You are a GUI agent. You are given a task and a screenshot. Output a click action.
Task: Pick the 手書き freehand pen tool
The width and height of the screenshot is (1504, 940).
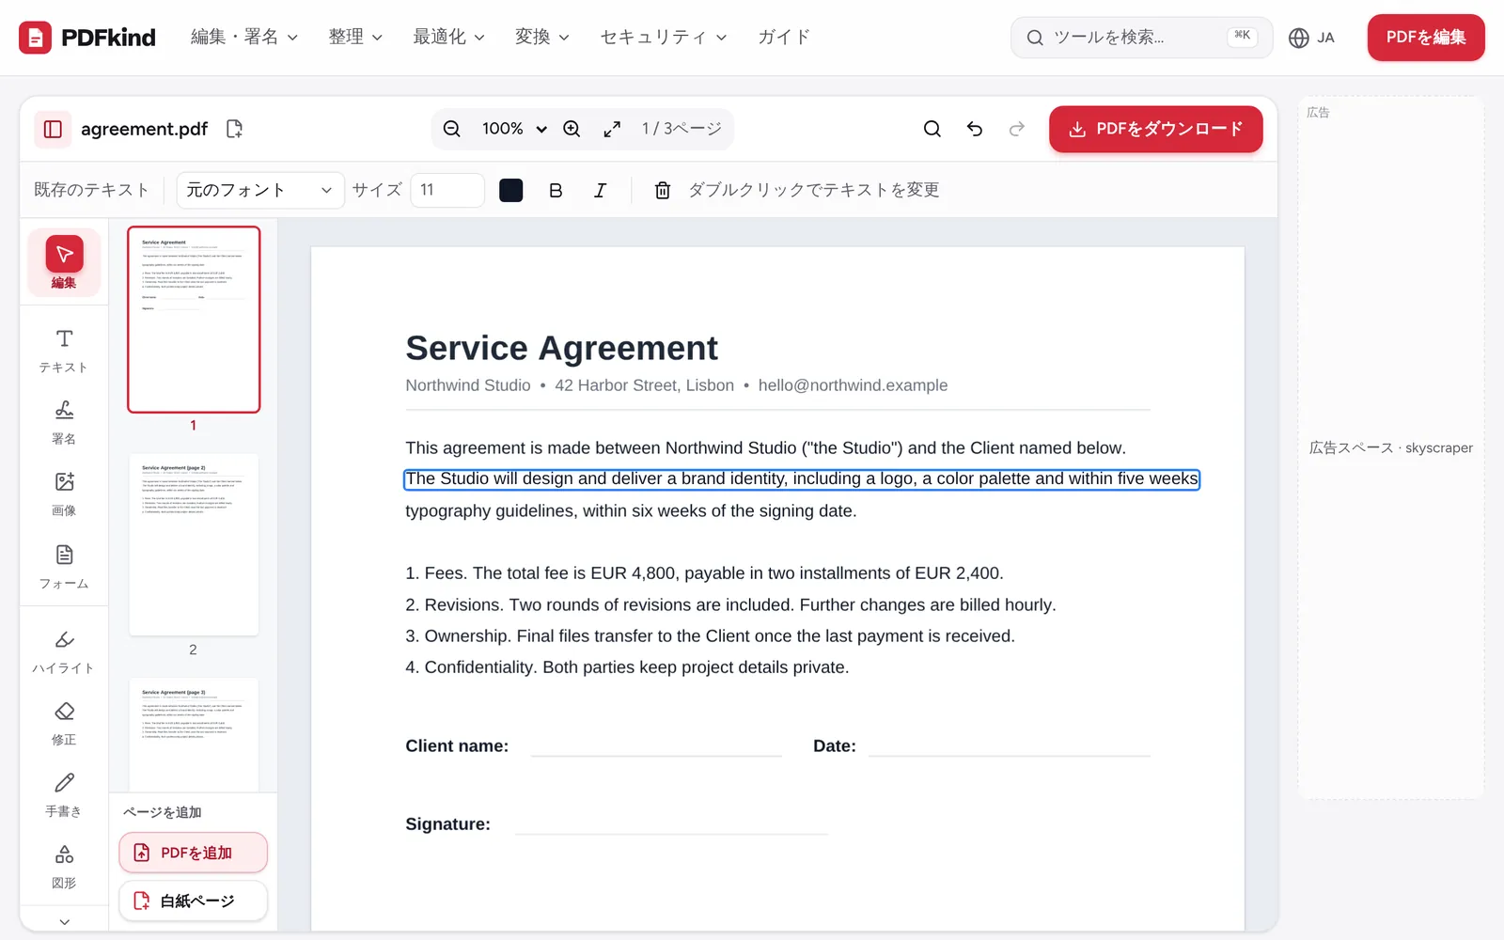pos(64,794)
